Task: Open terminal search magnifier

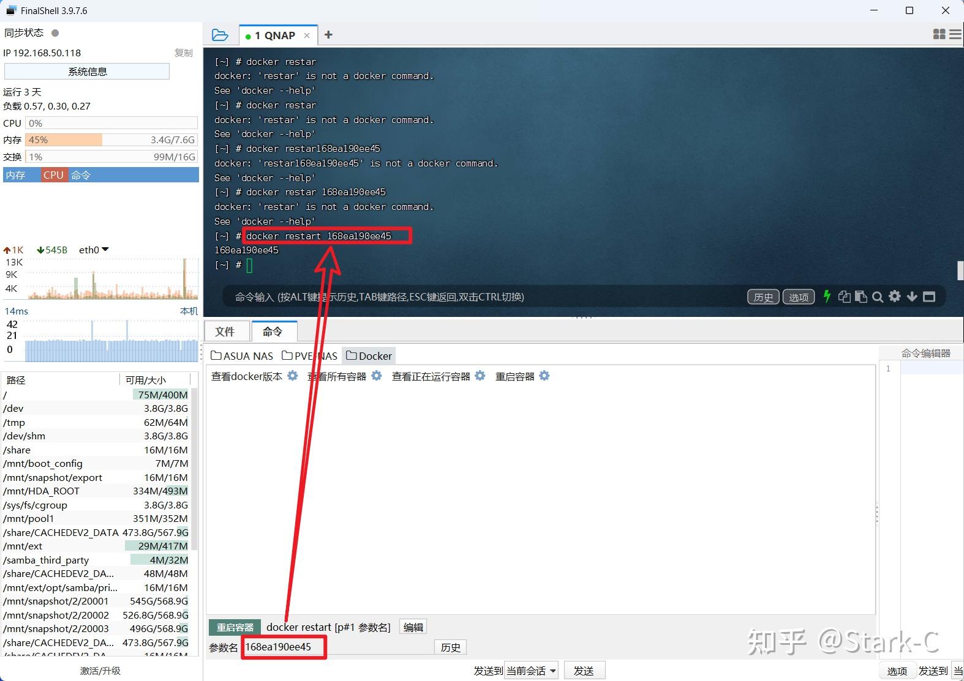Action: point(878,297)
